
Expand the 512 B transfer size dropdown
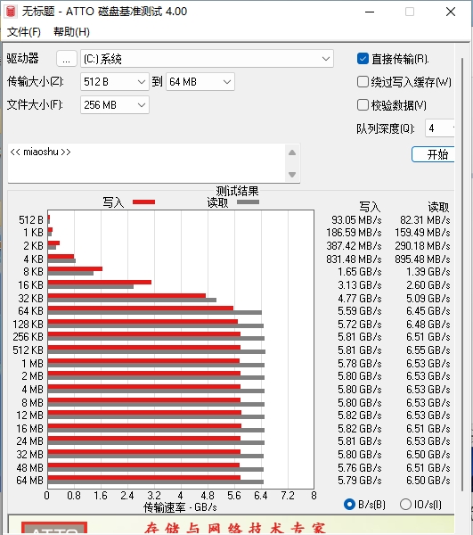tap(115, 82)
